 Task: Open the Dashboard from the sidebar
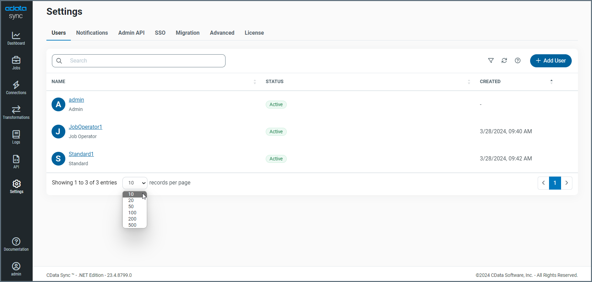coord(16,38)
